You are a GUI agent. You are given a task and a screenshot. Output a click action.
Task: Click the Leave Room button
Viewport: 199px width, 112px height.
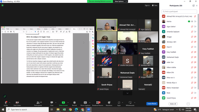(152, 104)
